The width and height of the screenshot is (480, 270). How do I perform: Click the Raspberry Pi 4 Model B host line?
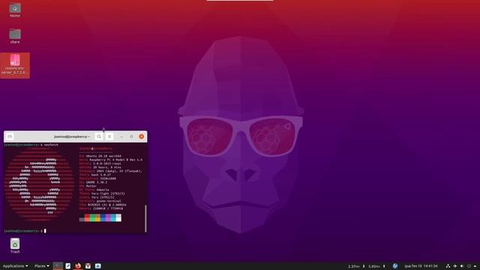pyautogui.click(x=111, y=160)
